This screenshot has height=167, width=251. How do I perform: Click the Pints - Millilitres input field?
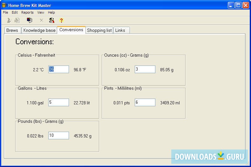click(x=145, y=102)
